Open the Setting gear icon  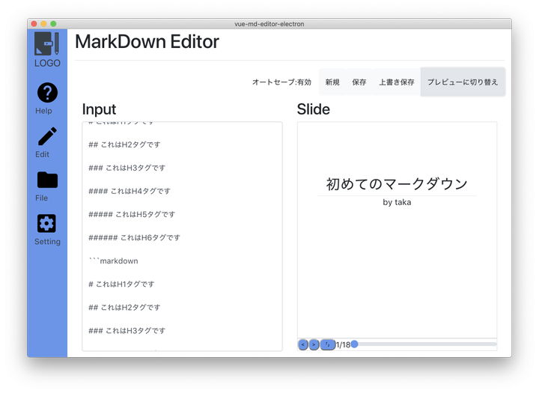(x=46, y=224)
